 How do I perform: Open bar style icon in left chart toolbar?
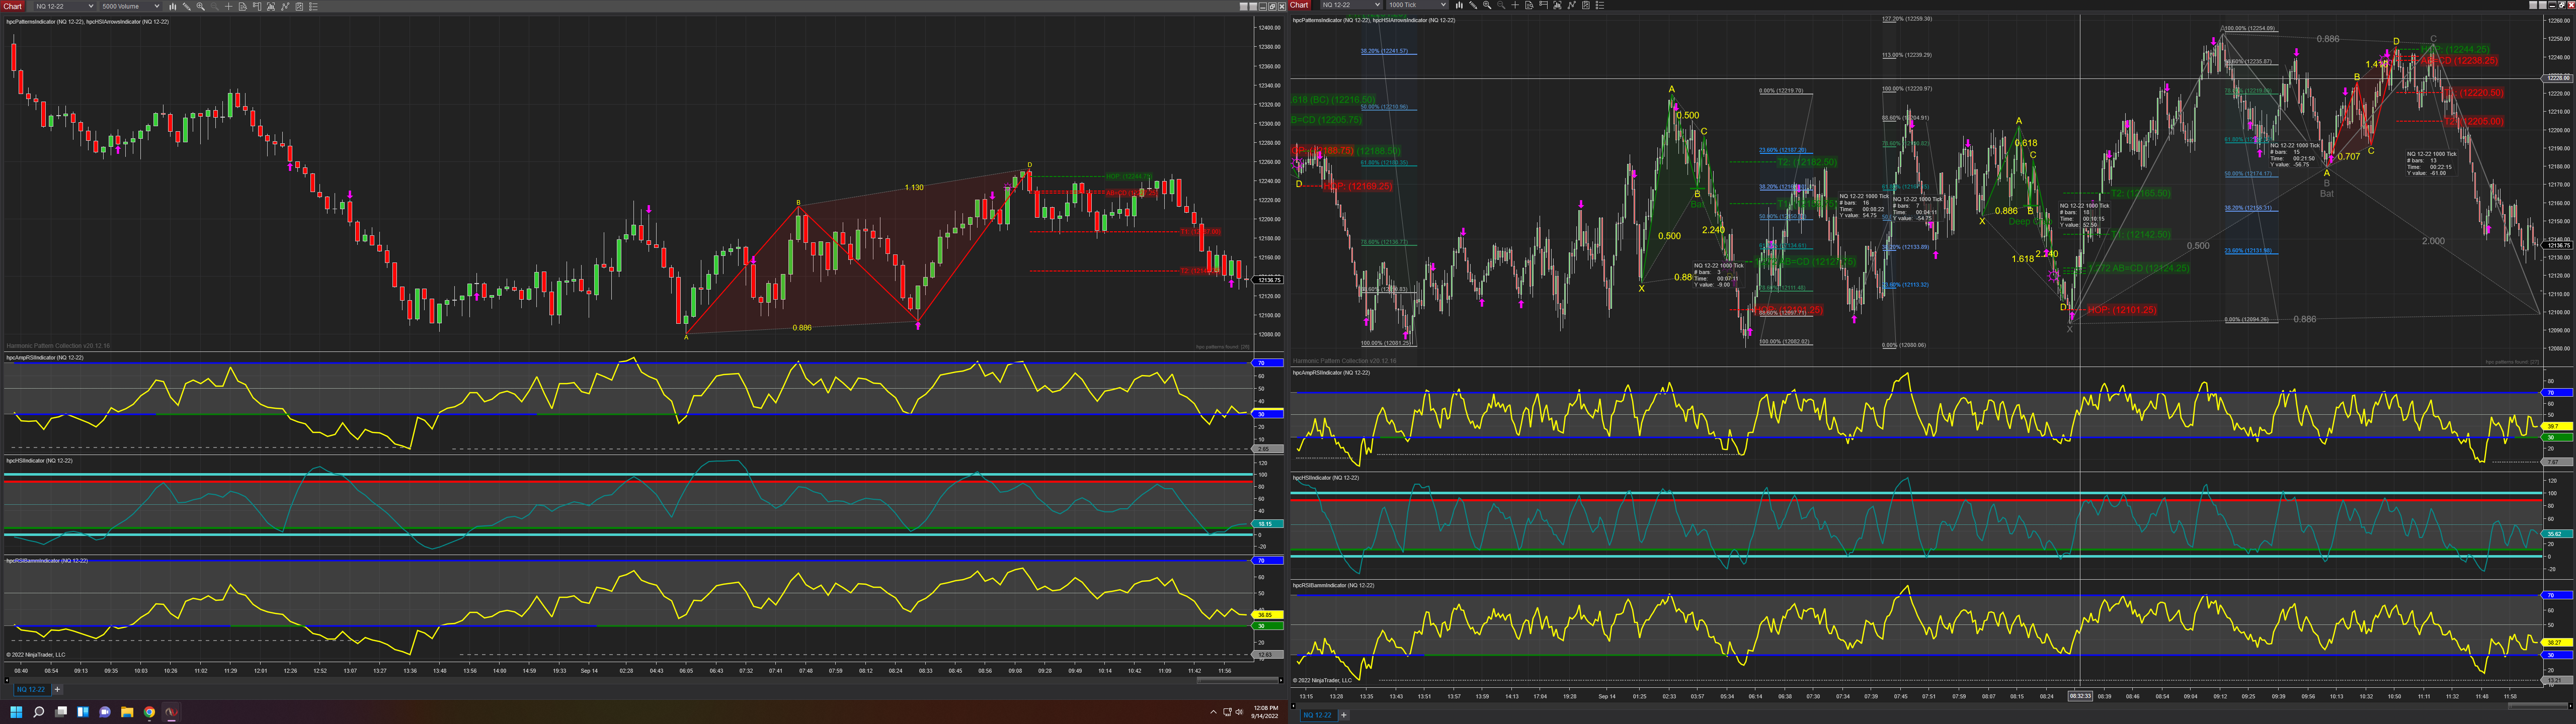173,6
